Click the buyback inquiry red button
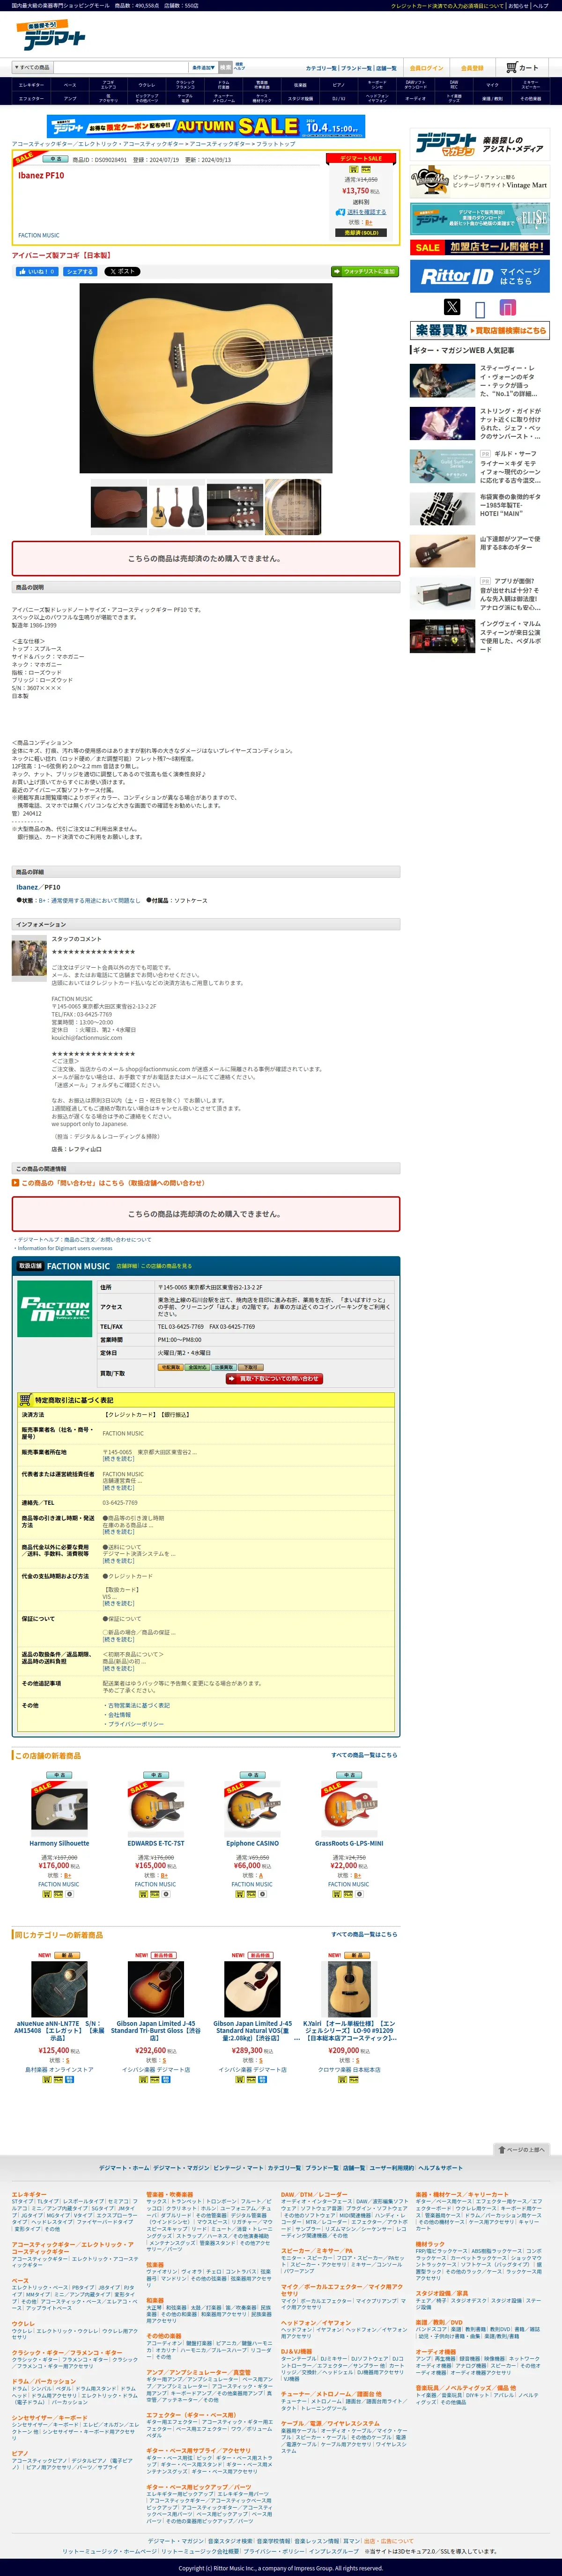 (273, 1378)
